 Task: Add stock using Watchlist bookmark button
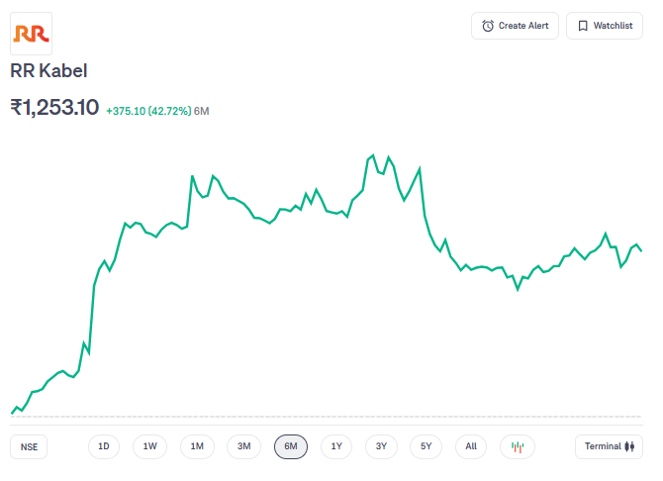click(x=605, y=26)
